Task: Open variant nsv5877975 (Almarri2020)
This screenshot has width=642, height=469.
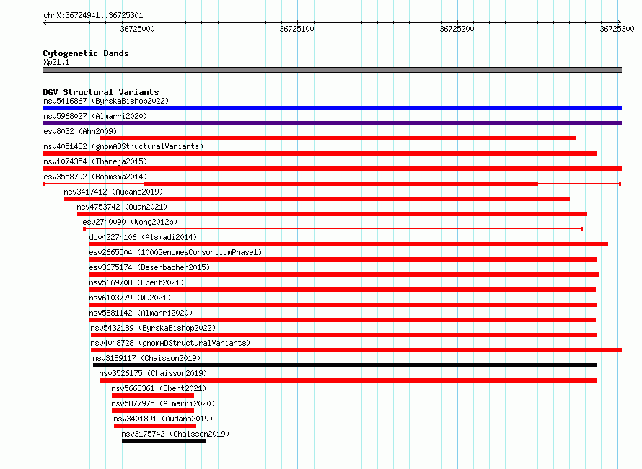Action: [x=163, y=403]
